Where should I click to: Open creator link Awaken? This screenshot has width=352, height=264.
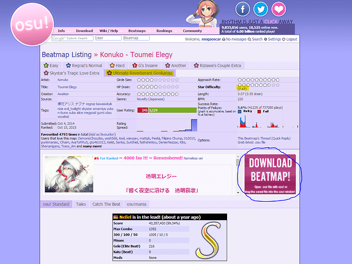pos(63,94)
